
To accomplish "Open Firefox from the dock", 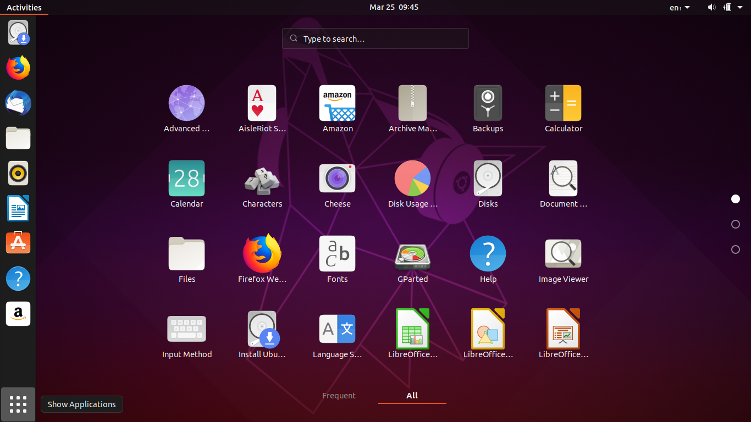I will 18,68.
